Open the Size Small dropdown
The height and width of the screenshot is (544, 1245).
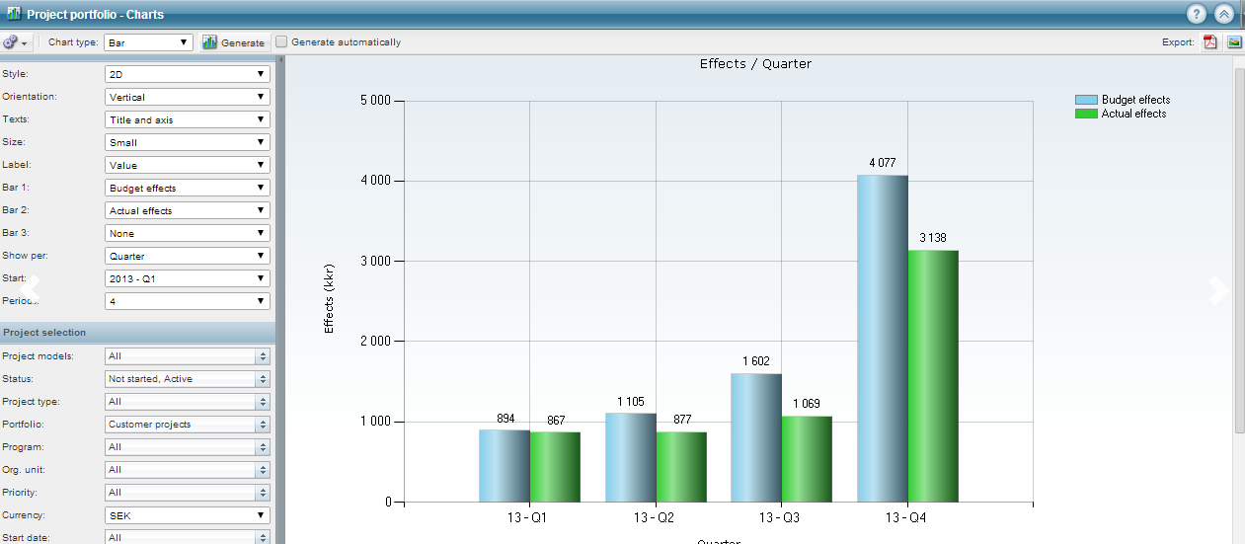click(x=188, y=142)
